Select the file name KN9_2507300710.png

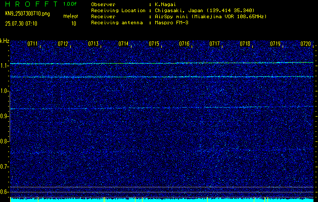pos(27,14)
